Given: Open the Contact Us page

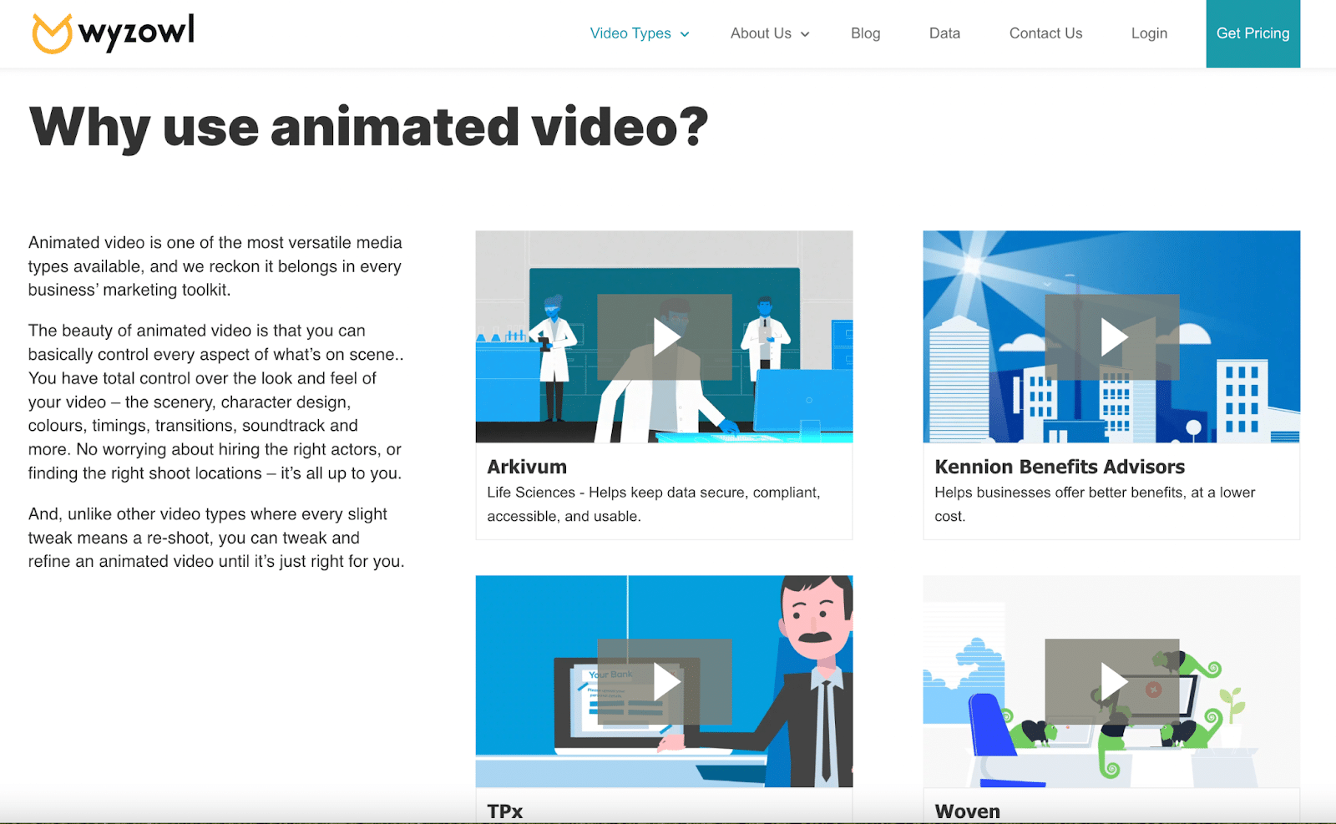Looking at the screenshot, I should point(1045,33).
